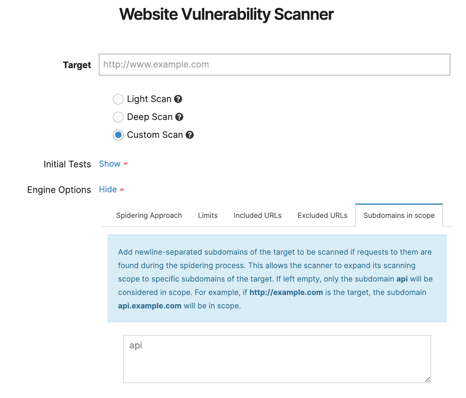The width and height of the screenshot is (466, 398).
Task: Select the Custom Scan radio button
Action: (118, 135)
